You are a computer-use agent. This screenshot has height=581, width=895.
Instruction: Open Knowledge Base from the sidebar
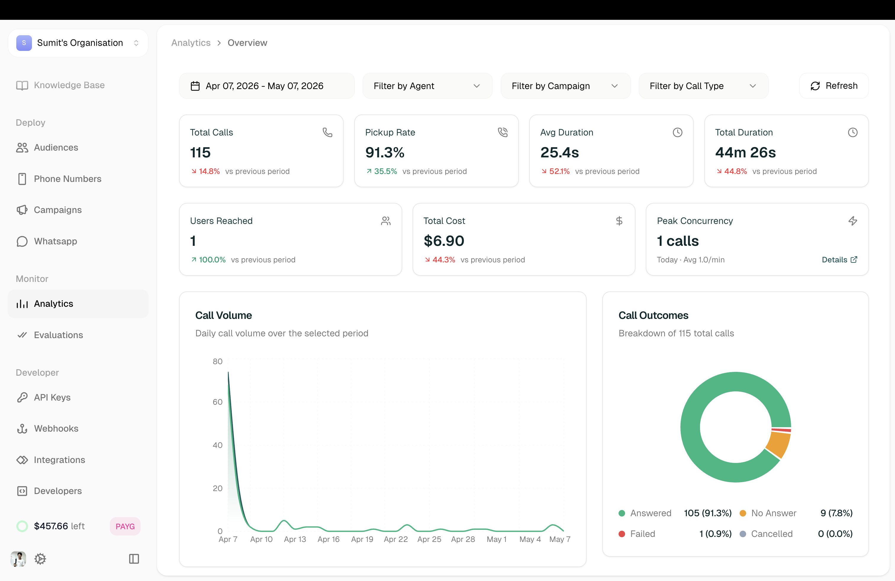pos(78,85)
